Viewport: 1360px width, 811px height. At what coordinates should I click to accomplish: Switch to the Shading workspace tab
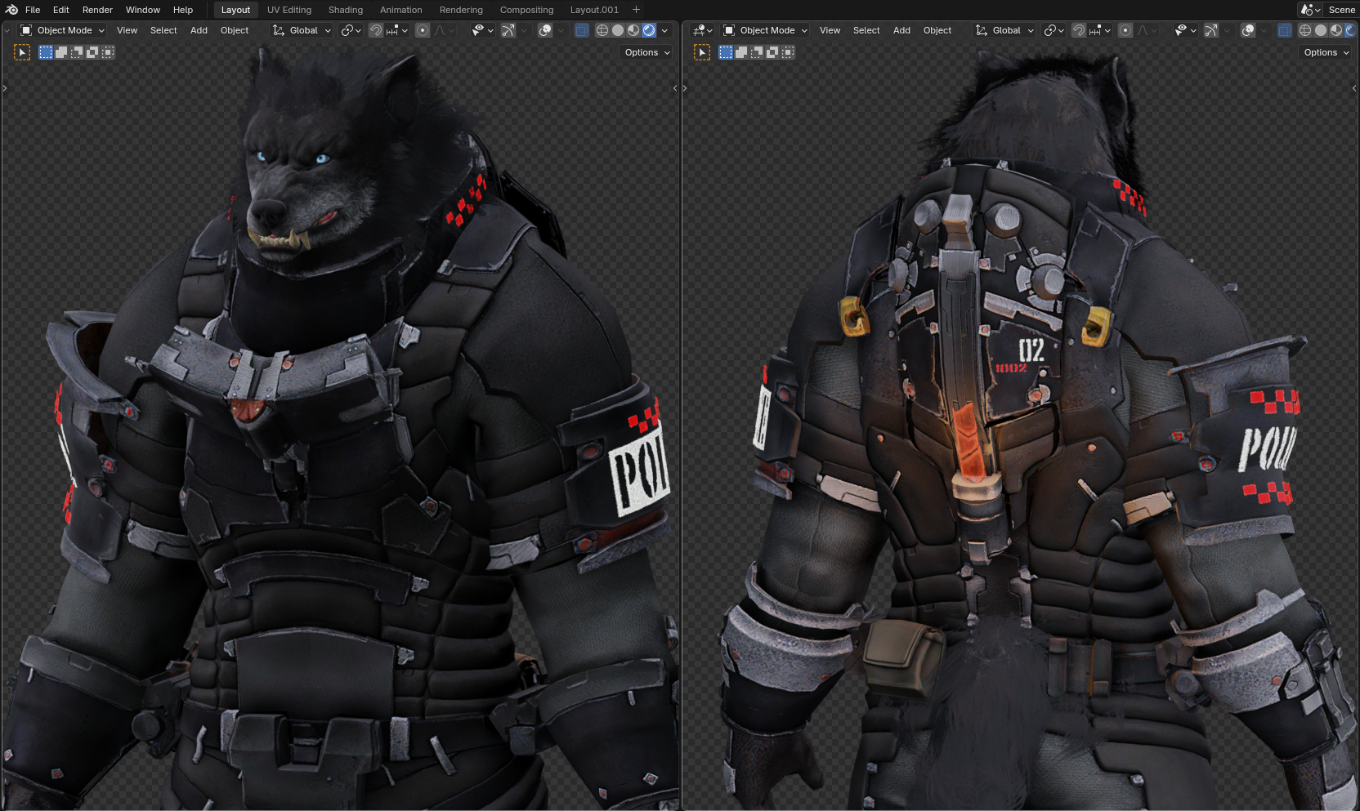[345, 10]
